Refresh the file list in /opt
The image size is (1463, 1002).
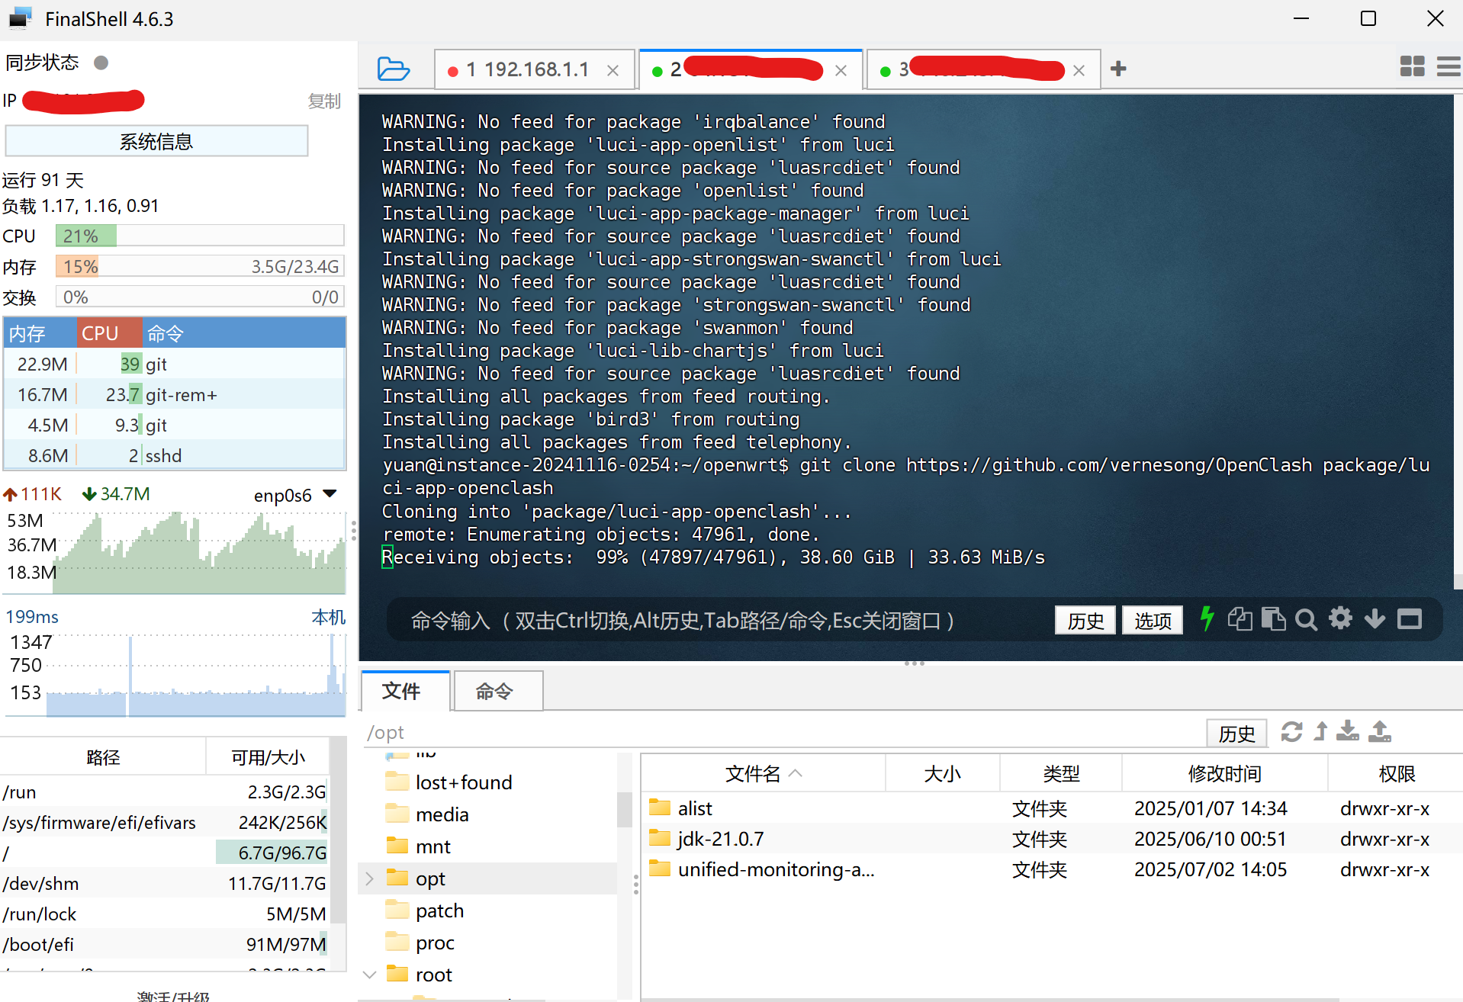1291,732
